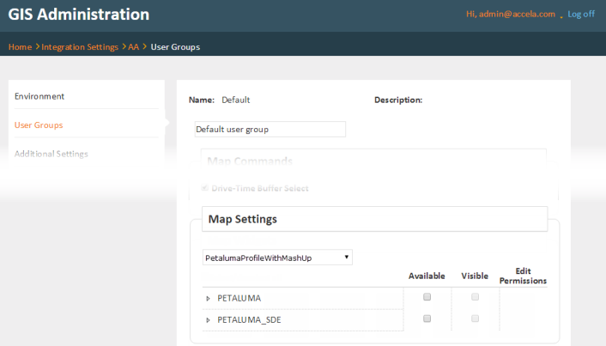Check Available box for PETALUMA
The width and height of the screenshot is (606, 346).
click(427, 297)
